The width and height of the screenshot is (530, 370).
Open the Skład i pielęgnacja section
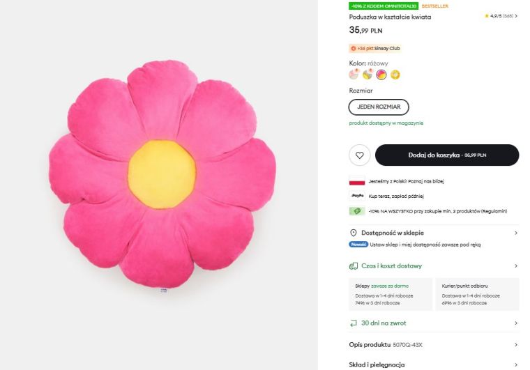[x=515, y=364]
